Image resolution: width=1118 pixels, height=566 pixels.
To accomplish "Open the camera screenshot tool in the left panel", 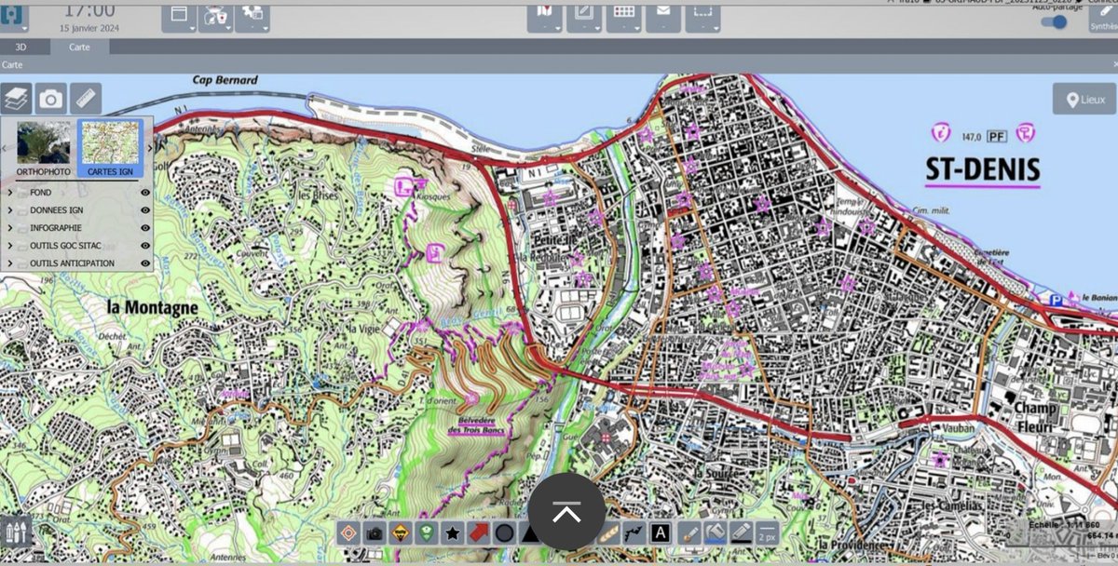I will [51, 98].
